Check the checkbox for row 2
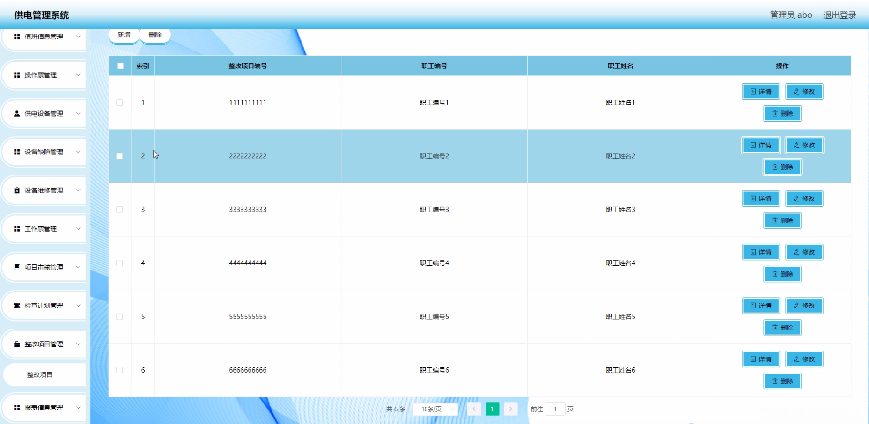Viewport: 869px width, 424px height. [x=119, y=156]
